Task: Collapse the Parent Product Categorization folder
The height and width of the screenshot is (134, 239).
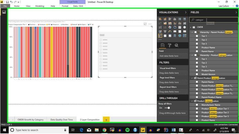Action: (x=192, y=78)
